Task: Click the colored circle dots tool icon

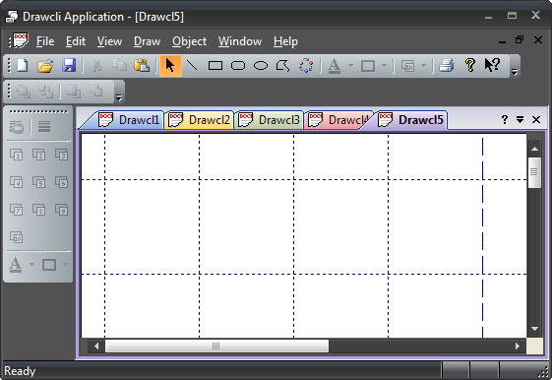Action: (x=306, y=66)
